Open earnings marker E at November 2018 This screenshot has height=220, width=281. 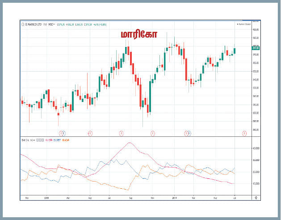coord(152,133)
